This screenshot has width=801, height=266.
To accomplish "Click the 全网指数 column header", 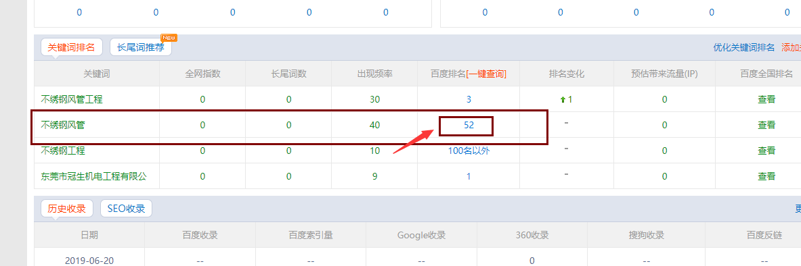I will pos(203,74).
